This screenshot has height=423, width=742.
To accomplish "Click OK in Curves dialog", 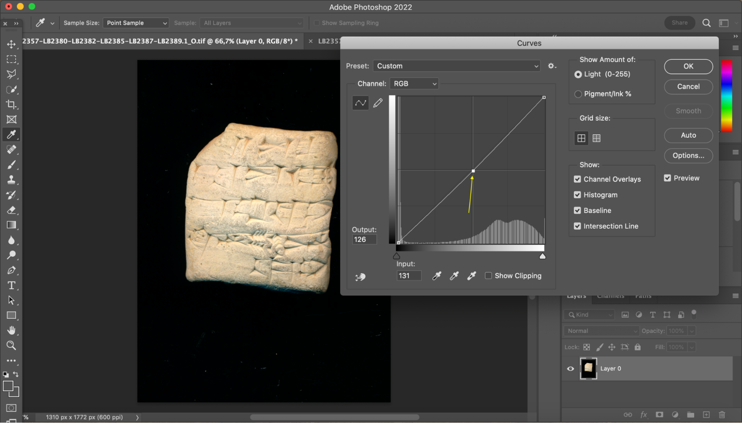I will point(688,66).
